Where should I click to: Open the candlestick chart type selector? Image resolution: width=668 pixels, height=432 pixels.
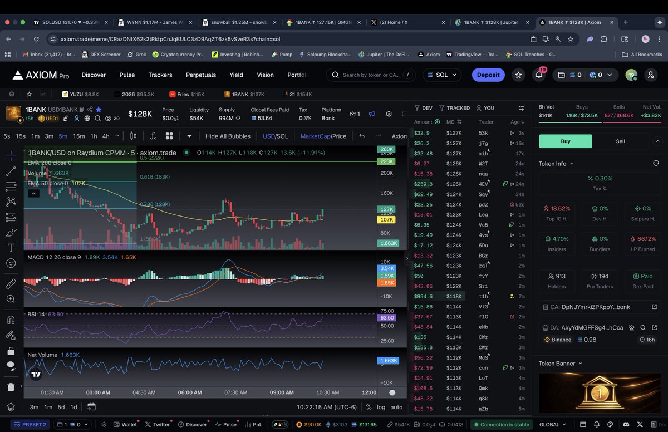[x=133, y=136]
